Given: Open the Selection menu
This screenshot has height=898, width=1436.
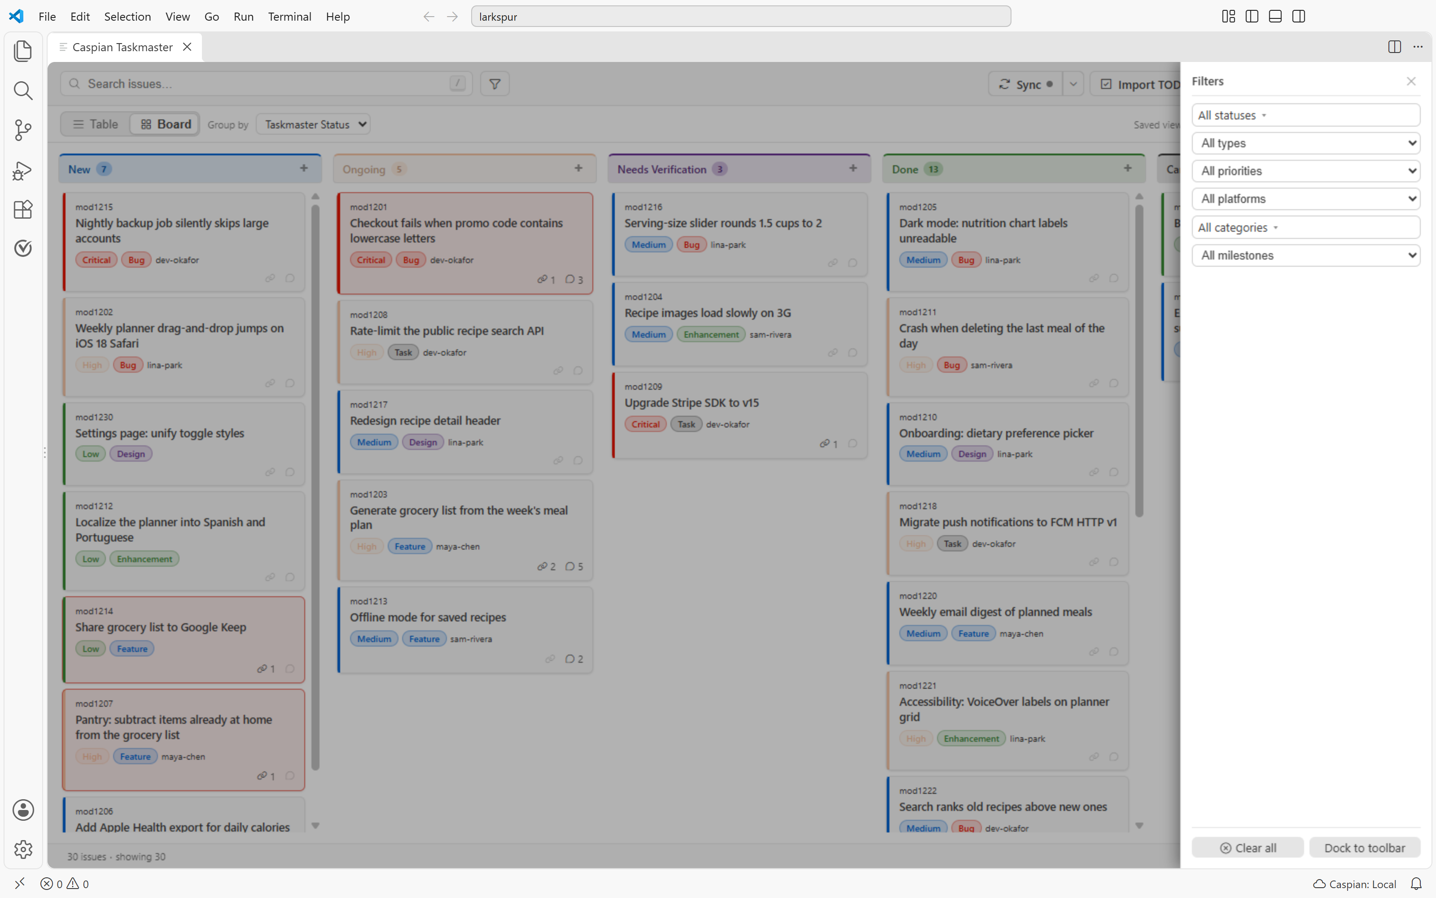Looking at the screenshot, I should tap(127, 17).
